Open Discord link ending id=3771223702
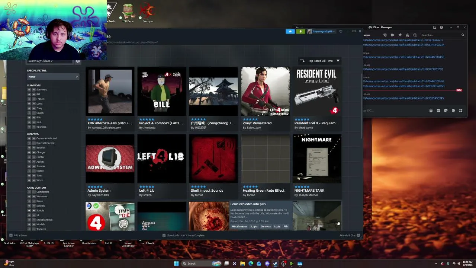Viewport: 476px width, 268px height. pos(403,69)
